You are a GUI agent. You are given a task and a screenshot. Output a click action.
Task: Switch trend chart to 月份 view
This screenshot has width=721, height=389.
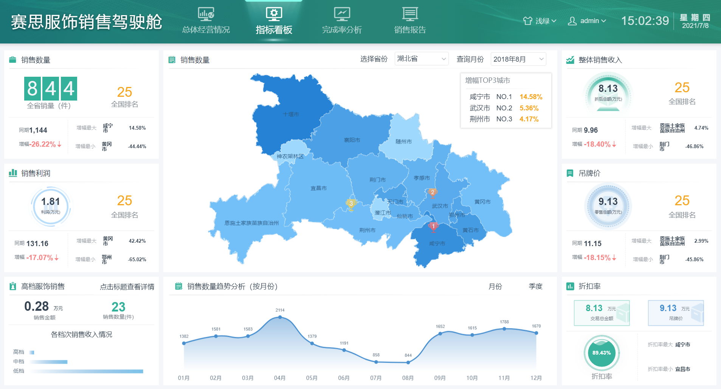495,287
